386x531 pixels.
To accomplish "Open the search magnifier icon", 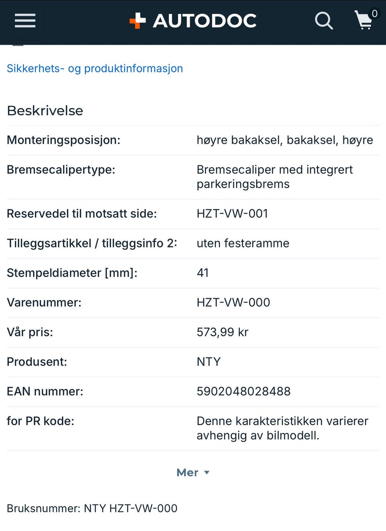I will click(324, 21).
